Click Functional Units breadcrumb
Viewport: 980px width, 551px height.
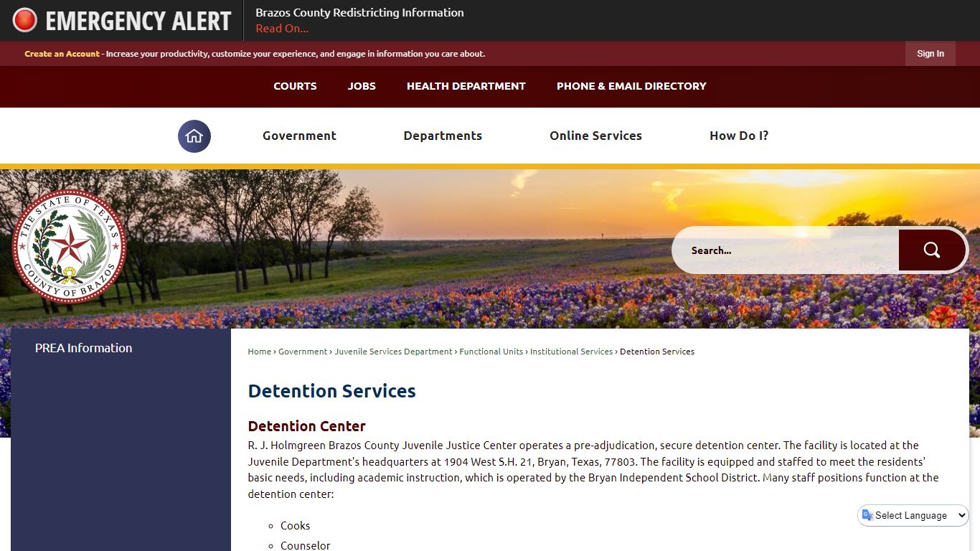click(x=491, y=352)
